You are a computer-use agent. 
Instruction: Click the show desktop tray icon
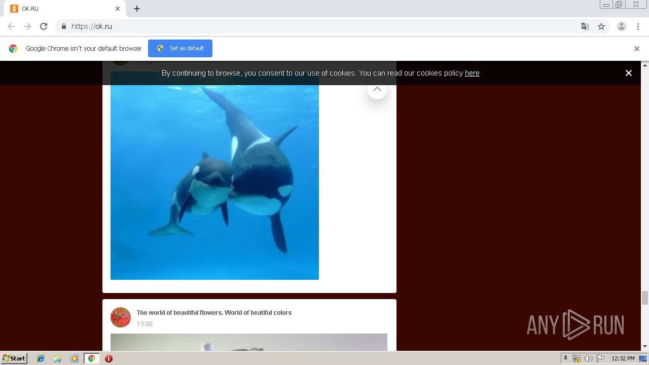(x=643, y=358)
